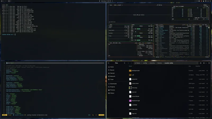This screenshot has width=212, height=119.
Task: Click themes in the path breadcrumb
Action: (160, 63)
